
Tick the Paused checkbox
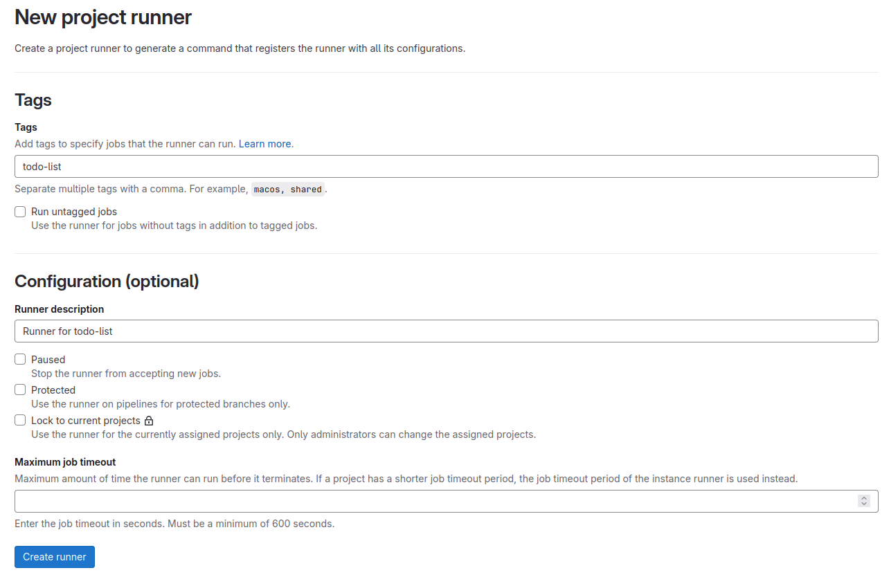(x=20, y=359)
